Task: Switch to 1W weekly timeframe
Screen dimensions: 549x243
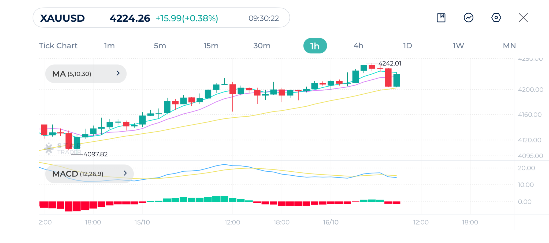Action: (x=458, y=46)
